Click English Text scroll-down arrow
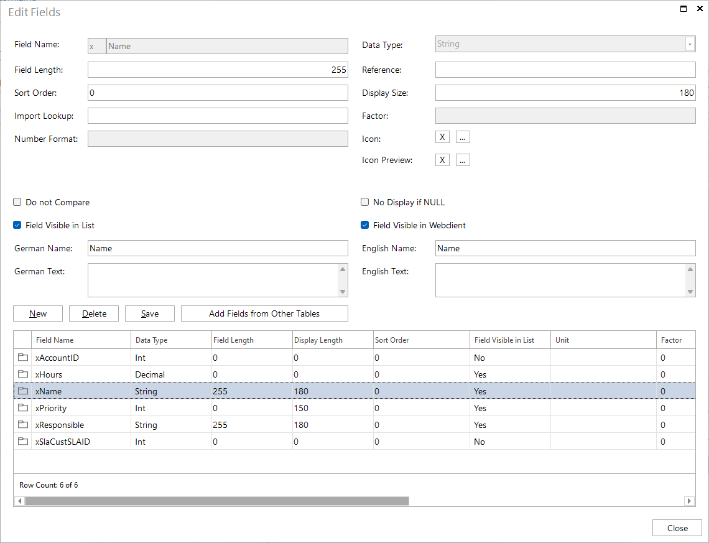 coord(690,292)
